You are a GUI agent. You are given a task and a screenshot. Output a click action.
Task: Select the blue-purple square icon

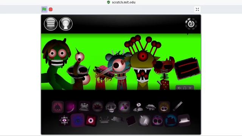[x=78, y=121]
